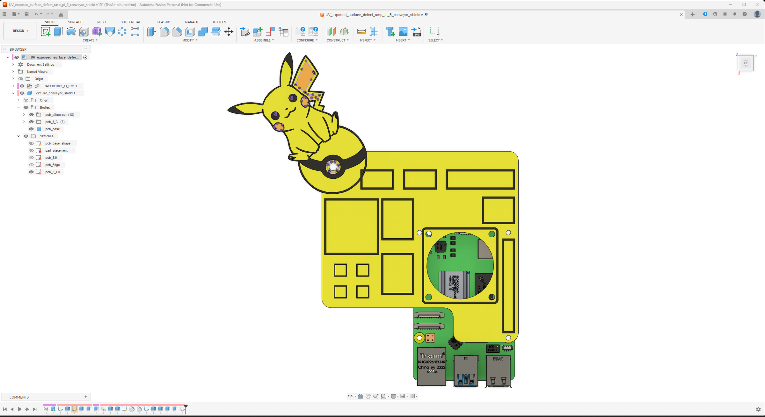
Task: Click the Undo arrow
Action: pos(36,14)
